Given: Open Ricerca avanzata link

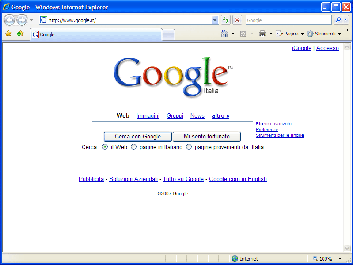Looking at the screenshot, I should (273, 124).
